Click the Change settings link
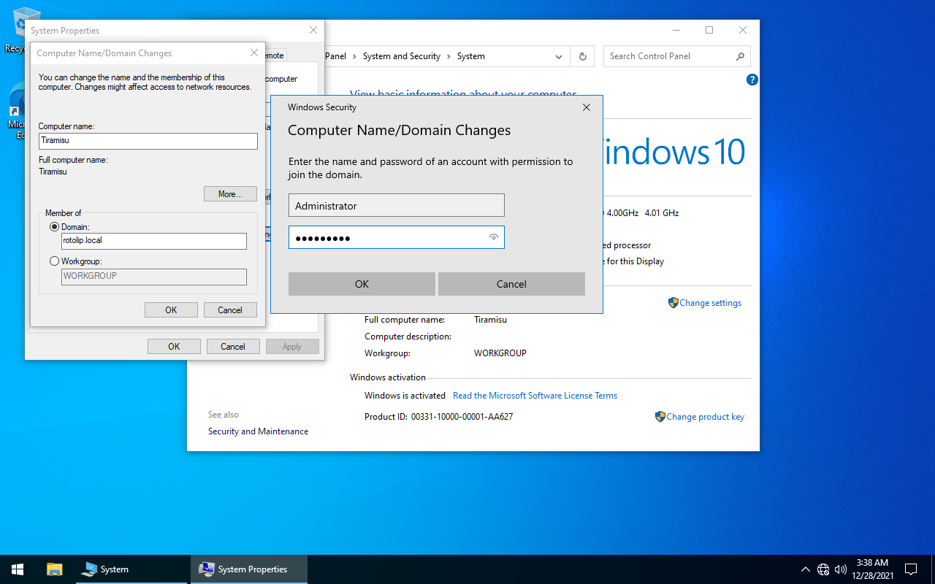 pyautogui.click(x=710, y=303)
